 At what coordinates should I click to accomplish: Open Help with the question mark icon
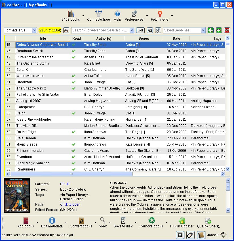click(x=117, y=14)
